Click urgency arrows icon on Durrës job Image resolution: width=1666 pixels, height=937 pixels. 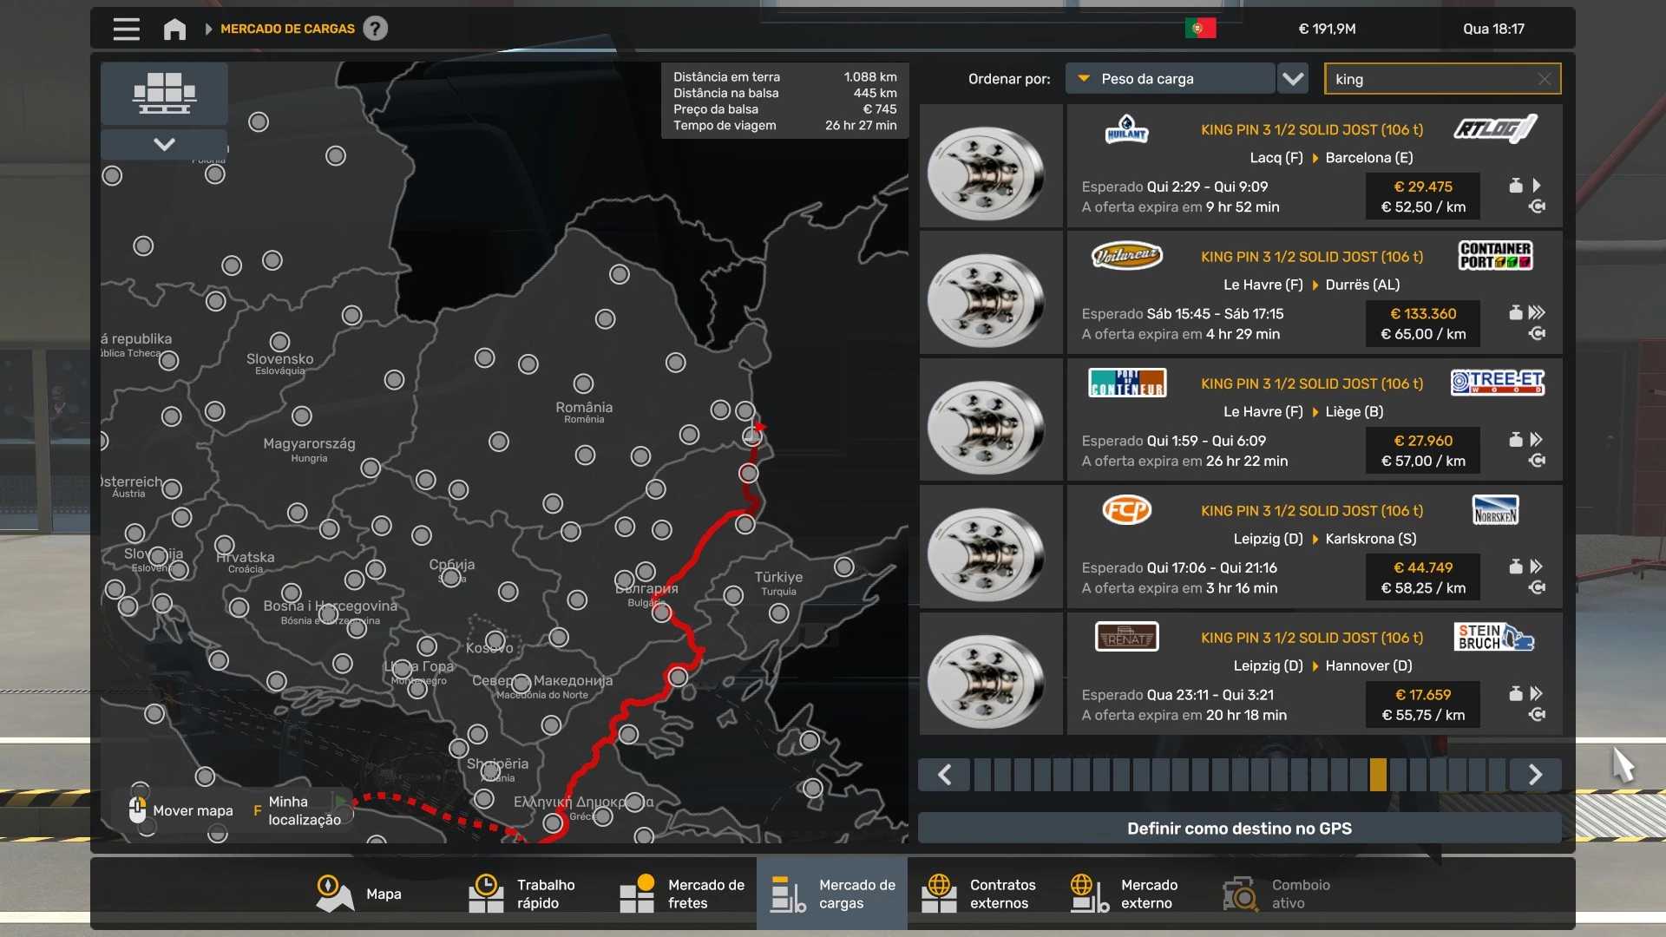coord(1537,312)
